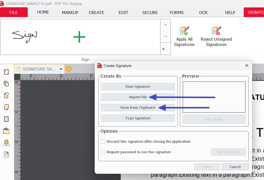Open the Bookmarks sidebar panel
264x180 pixels.
click(6, 72)
